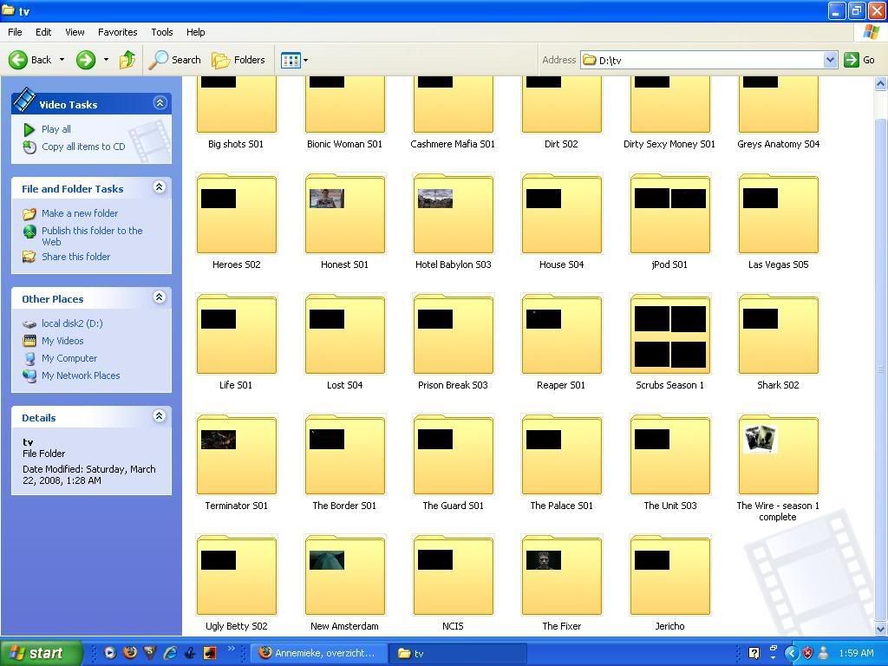The height and width of the screenshot is (666, 888).
Task: Select the Life S01 folder
Action: [x=236, y=335]
